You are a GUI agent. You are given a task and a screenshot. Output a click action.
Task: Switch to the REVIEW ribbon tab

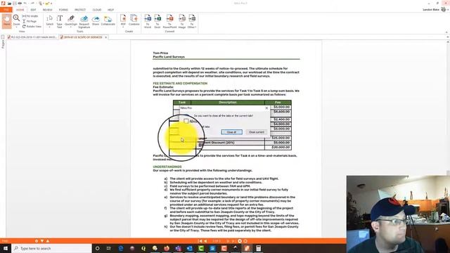(47, 10)
